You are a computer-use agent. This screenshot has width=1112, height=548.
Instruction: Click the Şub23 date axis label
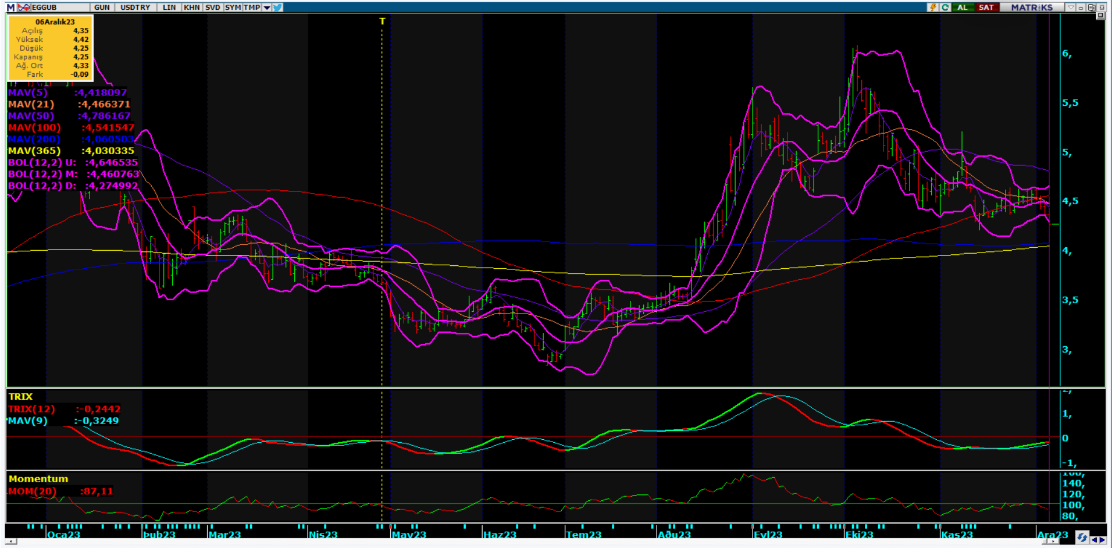[159, 535]
